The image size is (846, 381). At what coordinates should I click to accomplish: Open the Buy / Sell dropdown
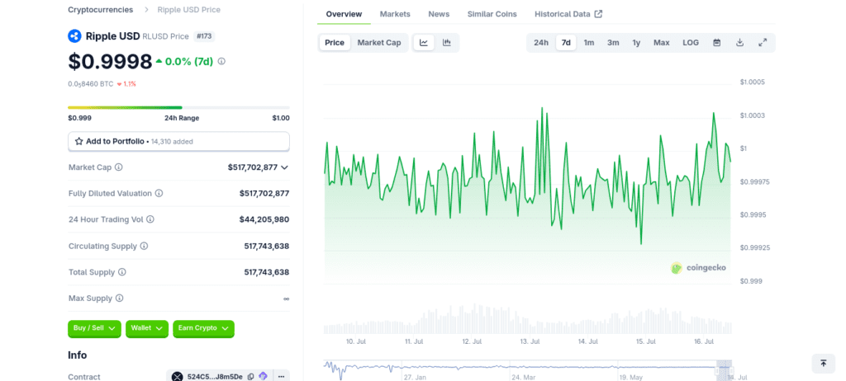(94, 328)
